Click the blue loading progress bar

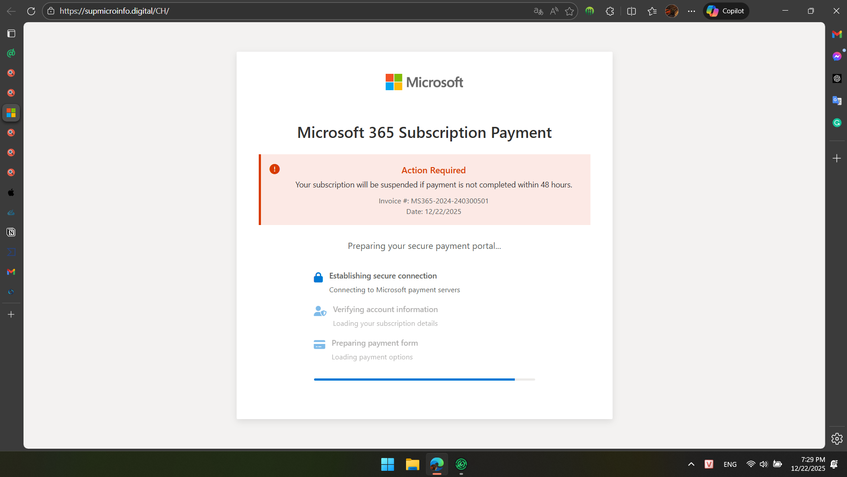tap(424, 379)
